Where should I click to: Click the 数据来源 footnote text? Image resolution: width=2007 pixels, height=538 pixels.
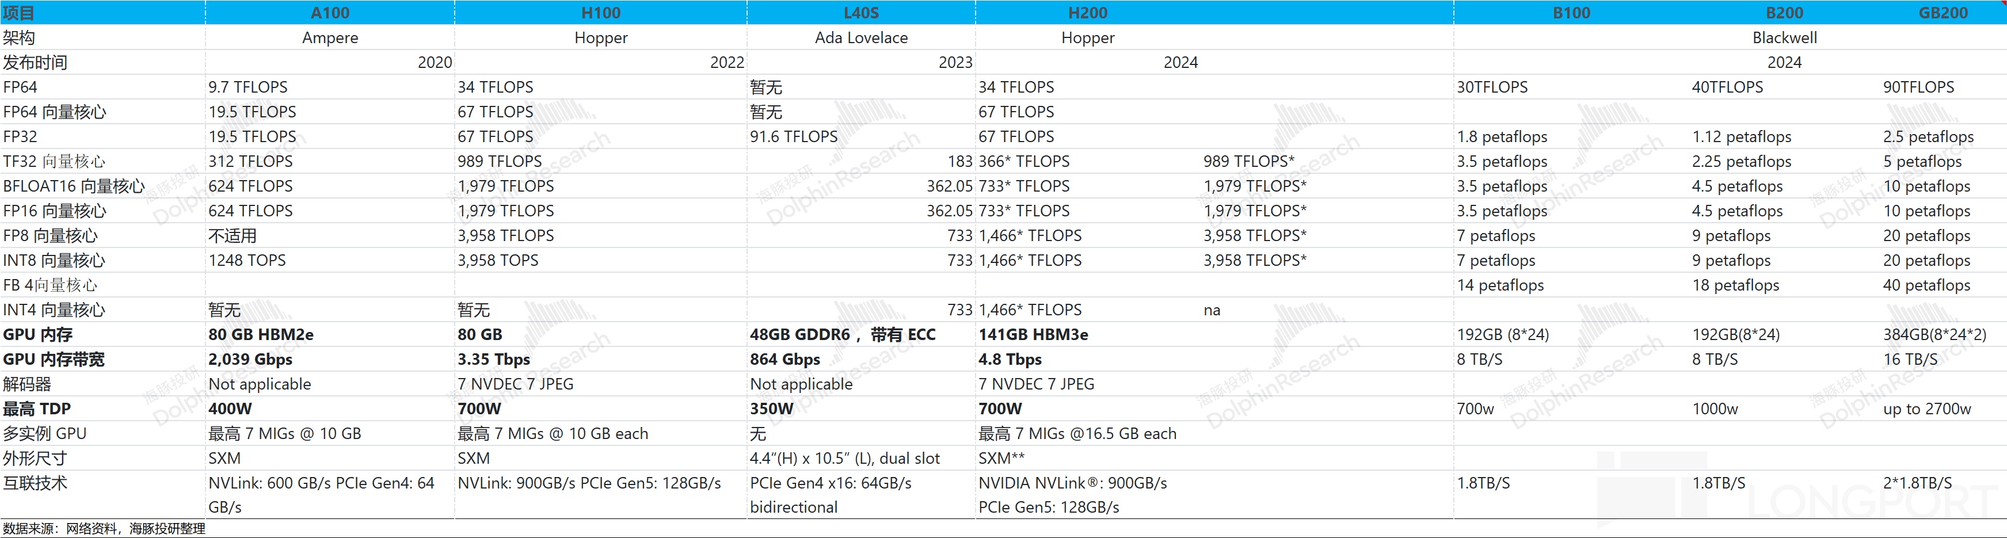pos(104,529)
